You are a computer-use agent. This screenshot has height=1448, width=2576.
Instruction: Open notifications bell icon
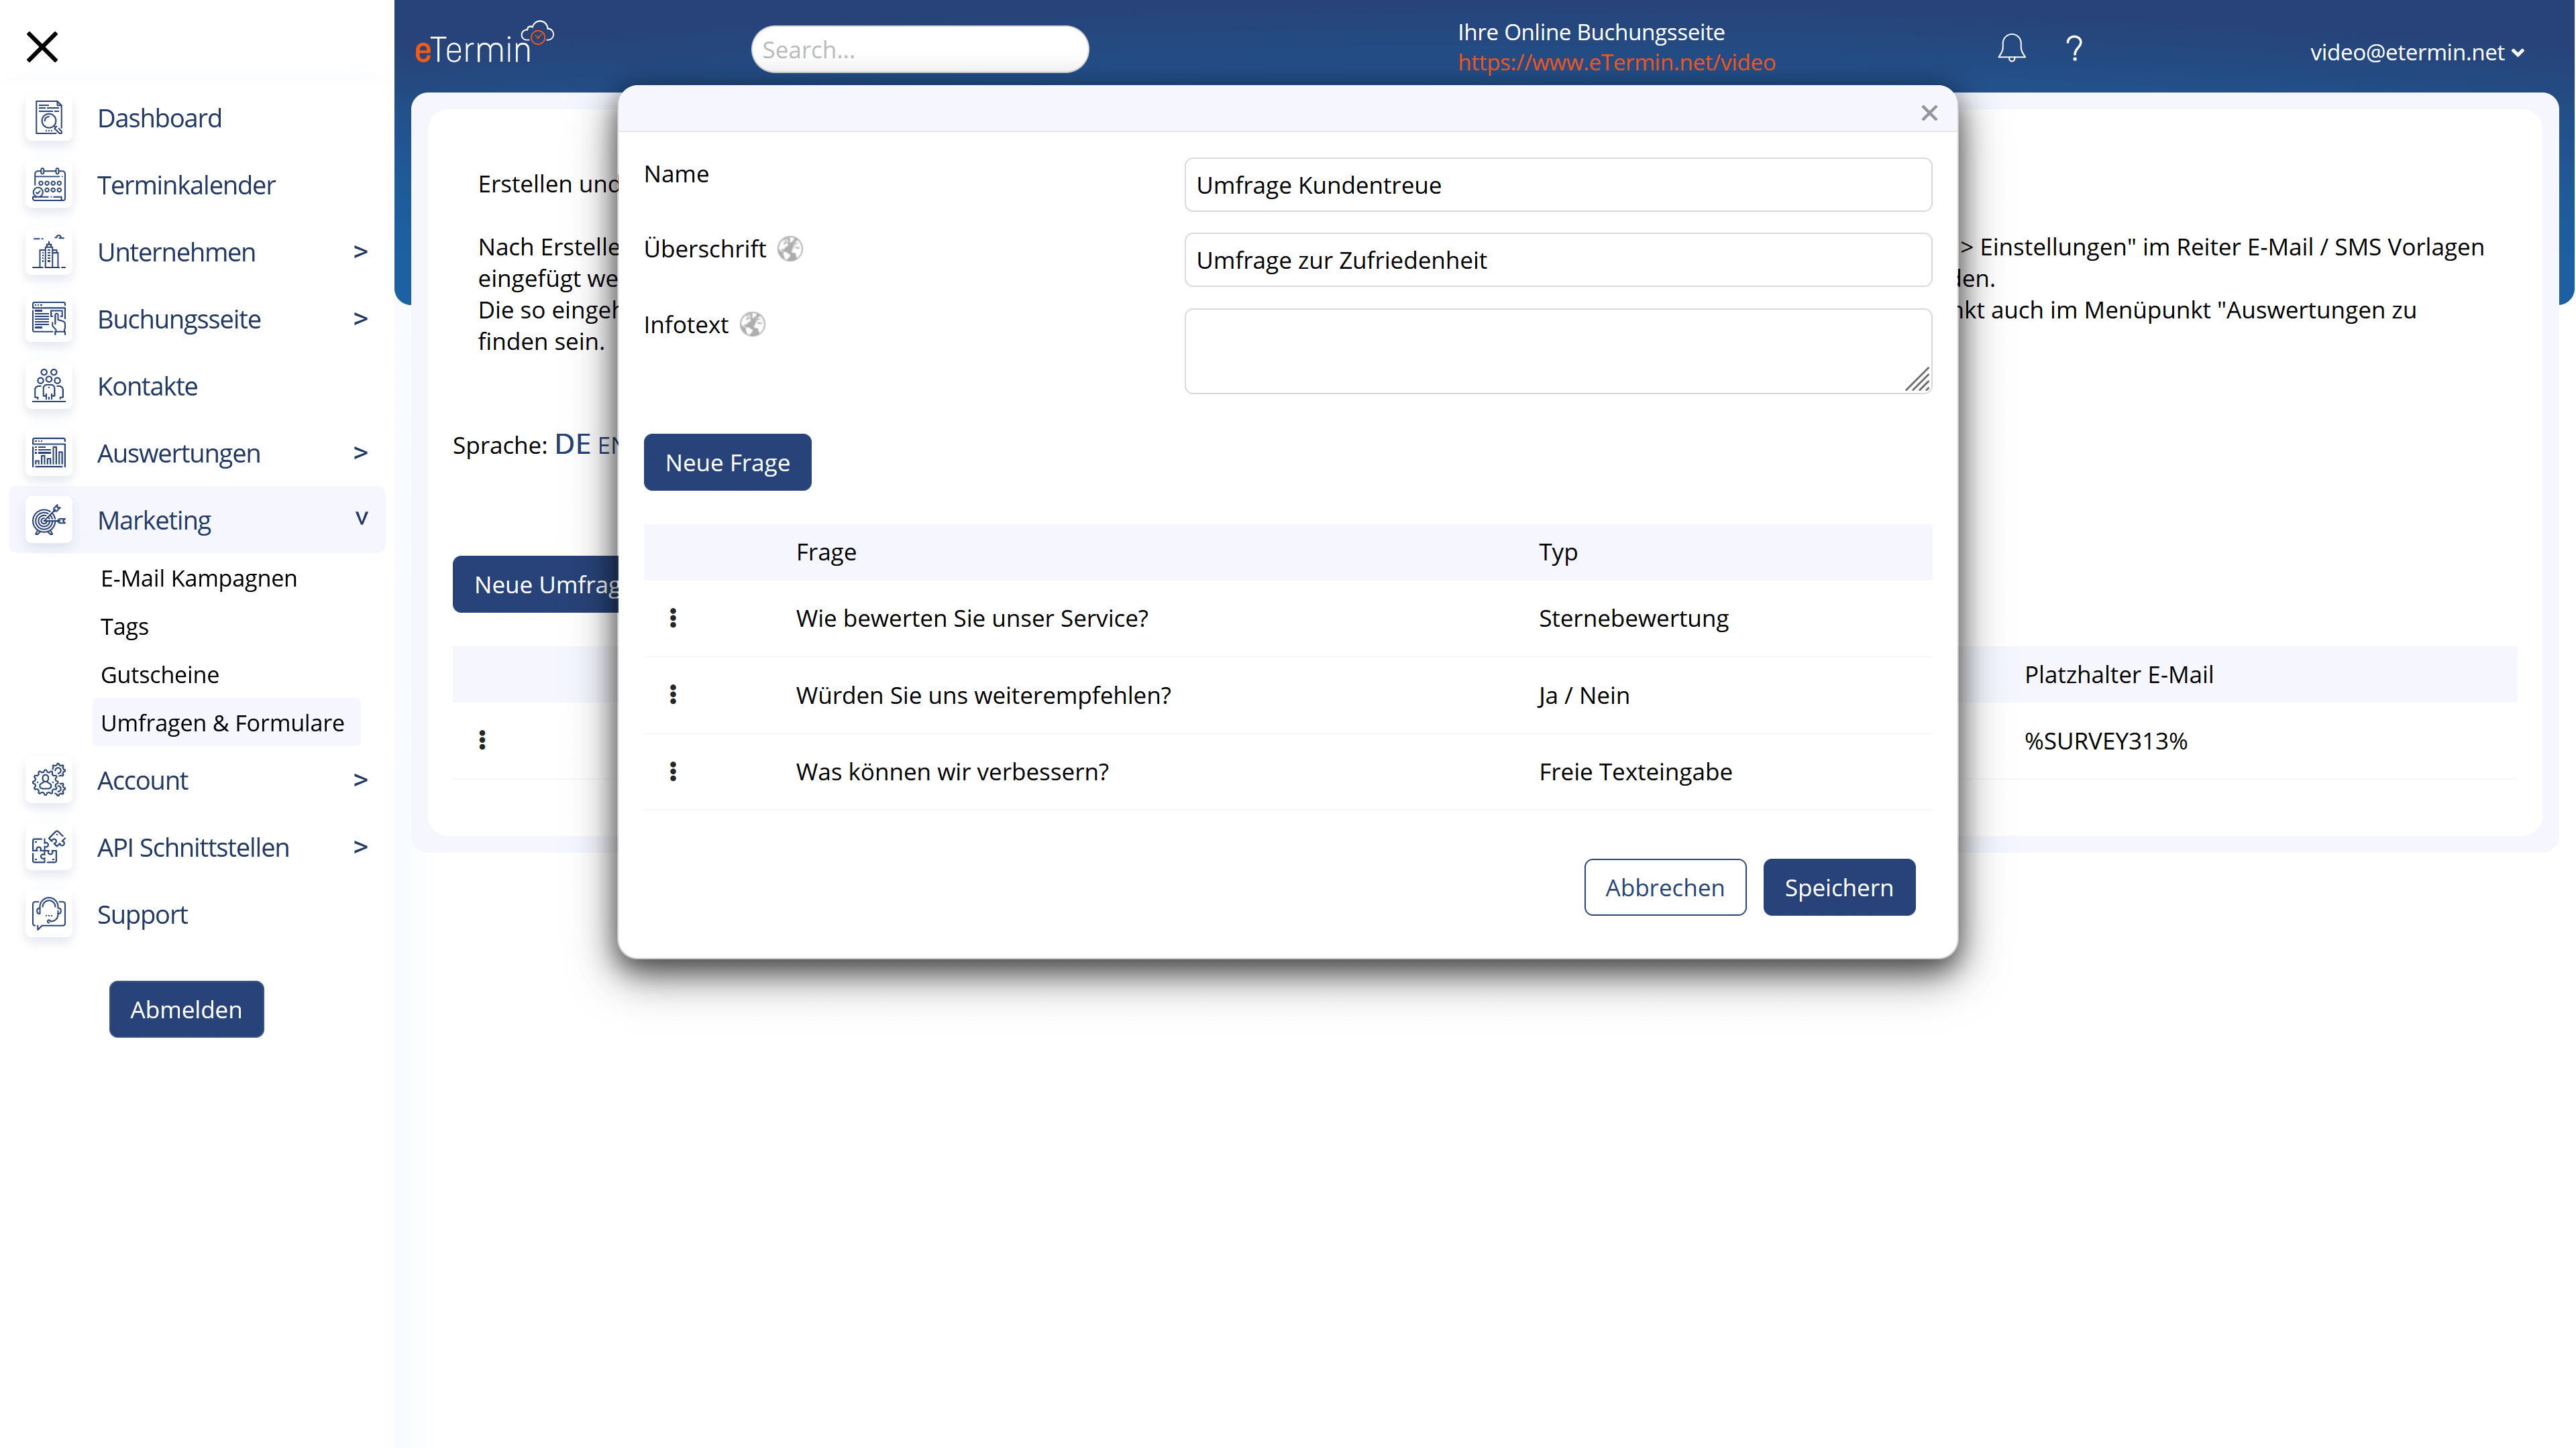click(x=2011, y=48)
